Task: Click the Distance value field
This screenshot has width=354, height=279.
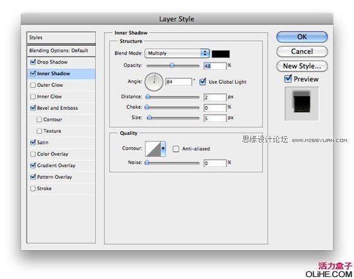Action: (215, 98)
